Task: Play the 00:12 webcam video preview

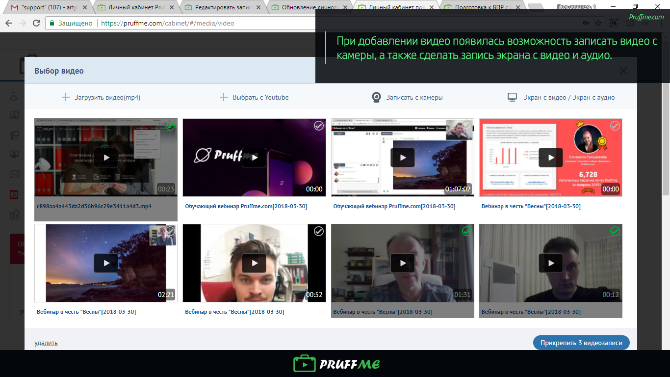Action: [x=551, y=263]
